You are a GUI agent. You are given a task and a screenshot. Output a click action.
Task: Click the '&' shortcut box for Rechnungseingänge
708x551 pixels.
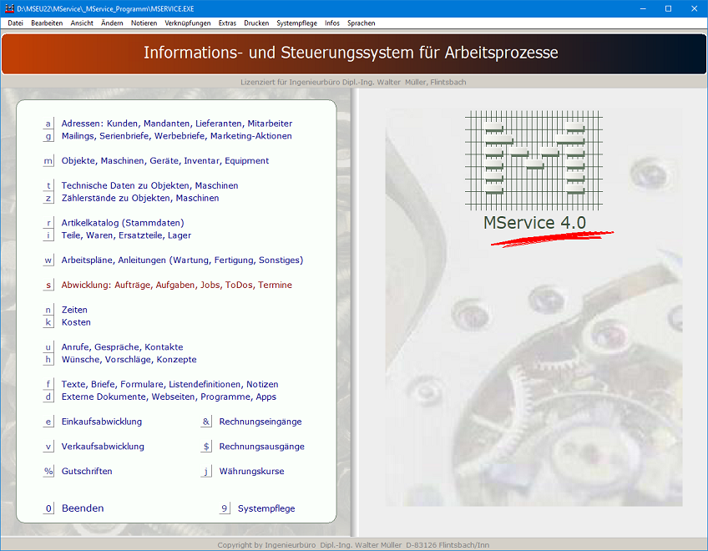(x=206, y=422)
